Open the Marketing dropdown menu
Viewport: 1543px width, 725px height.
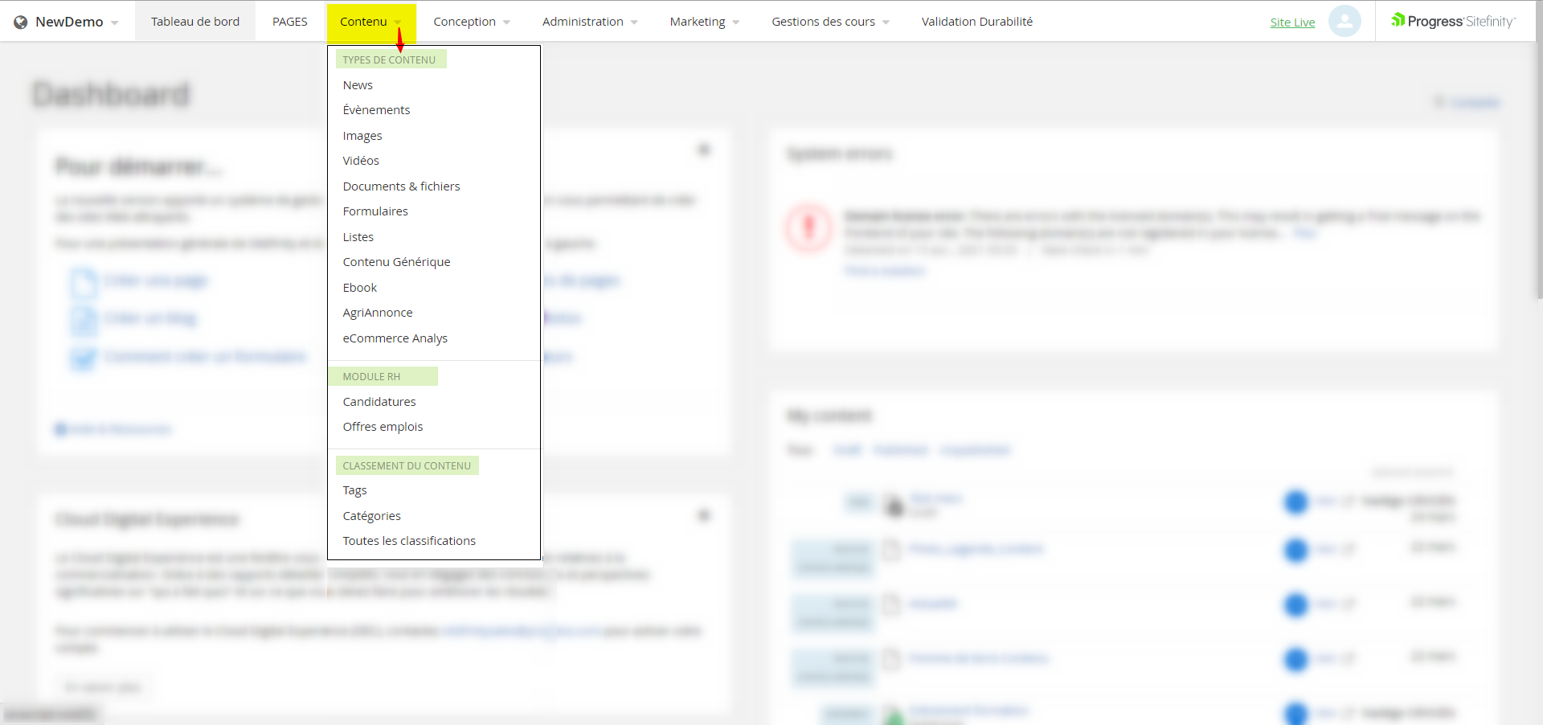point(704,22)
